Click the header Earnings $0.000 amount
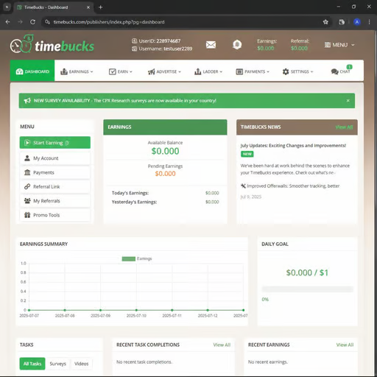 (266, 48)
